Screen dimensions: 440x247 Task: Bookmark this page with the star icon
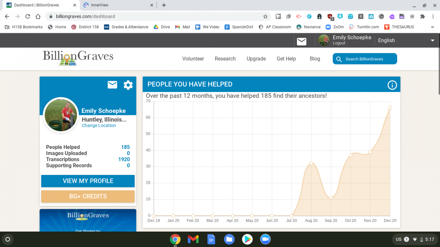coord(265,16)
